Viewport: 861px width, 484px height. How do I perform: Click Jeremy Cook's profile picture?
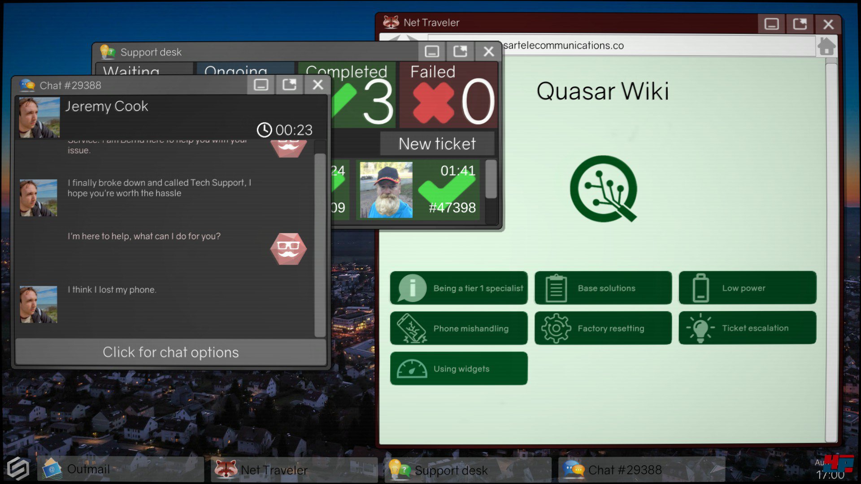pos(39,117)
